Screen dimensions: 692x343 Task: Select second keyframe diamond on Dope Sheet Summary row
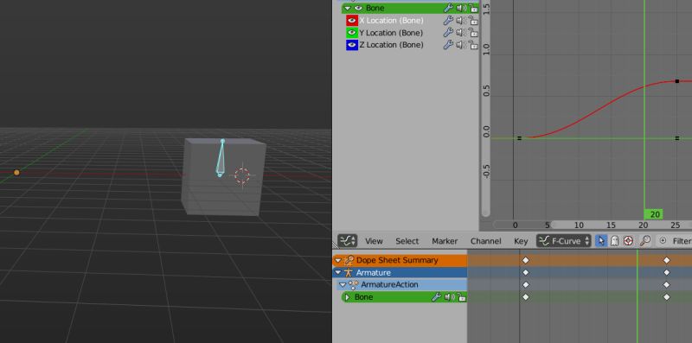pyautogui.click(x=666, y=260)
